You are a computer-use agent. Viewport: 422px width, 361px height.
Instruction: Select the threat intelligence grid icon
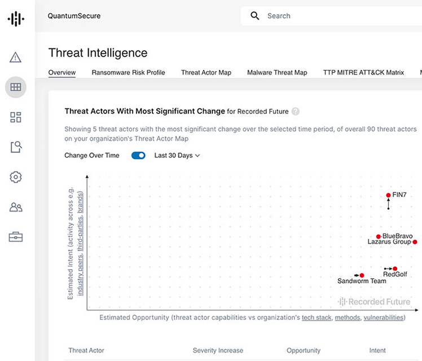16,87
